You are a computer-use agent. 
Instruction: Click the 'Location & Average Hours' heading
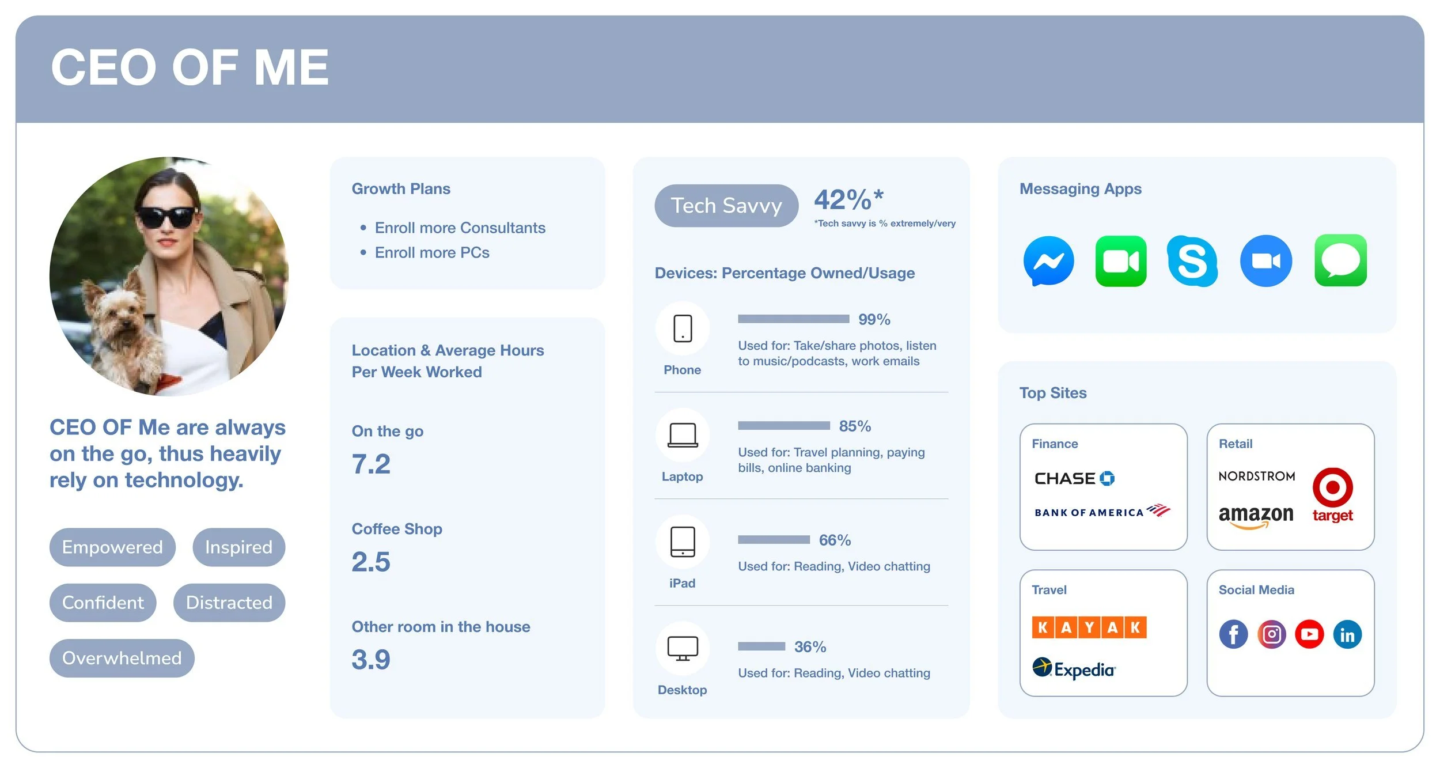[448, 361]
